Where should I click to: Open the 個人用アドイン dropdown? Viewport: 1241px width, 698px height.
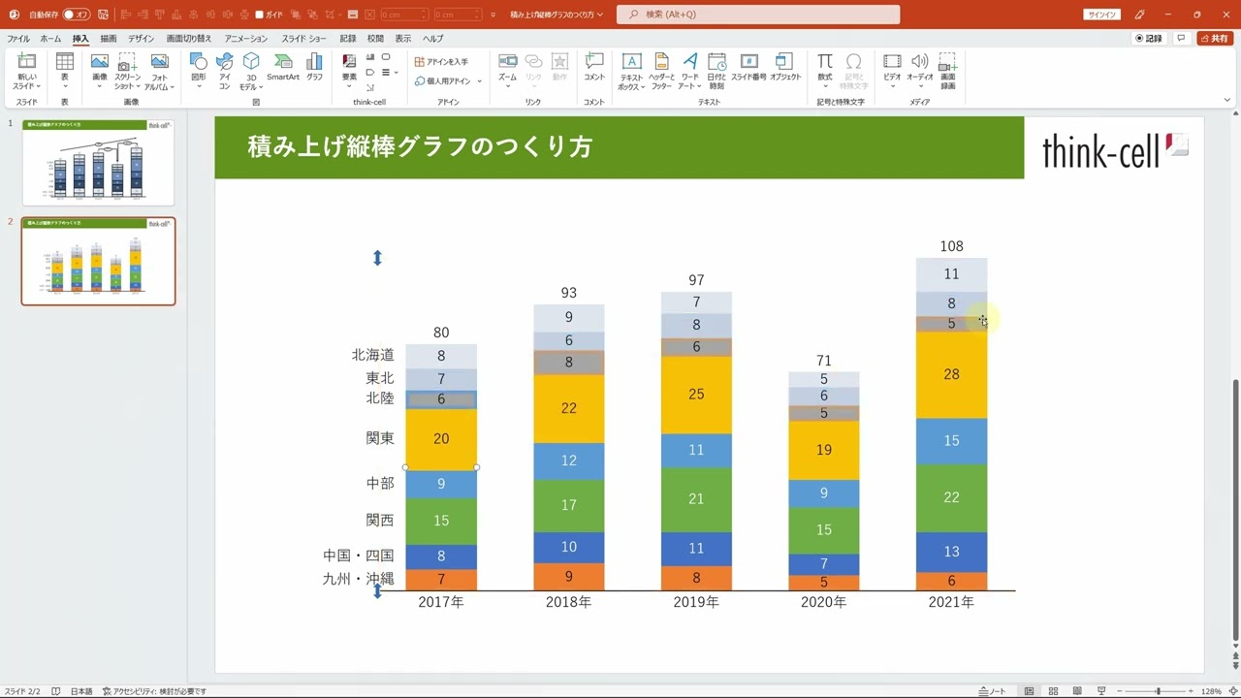[447, 81]
